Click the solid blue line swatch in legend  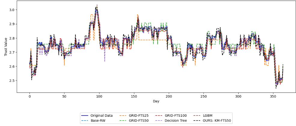85,116
